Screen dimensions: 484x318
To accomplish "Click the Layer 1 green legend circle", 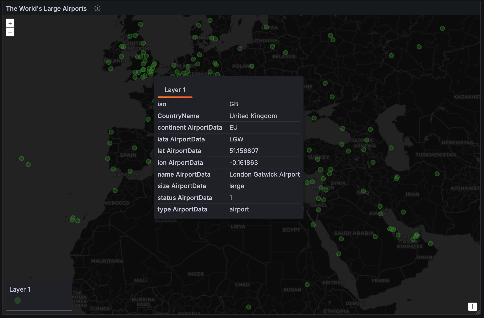I will tap(18, 300).
